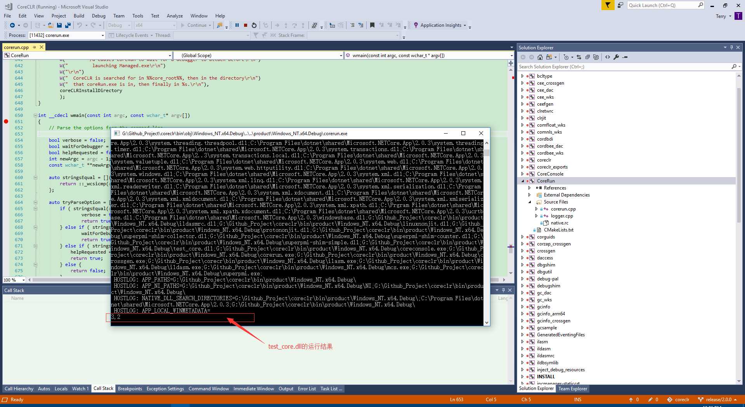Open the Debug menu
Screen dimensions: 745x407
[x=99, y=16]
